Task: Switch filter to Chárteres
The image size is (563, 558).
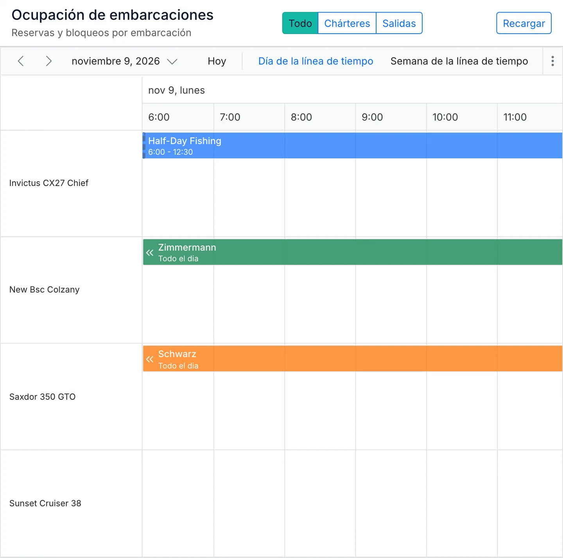Action: [347, 23]
